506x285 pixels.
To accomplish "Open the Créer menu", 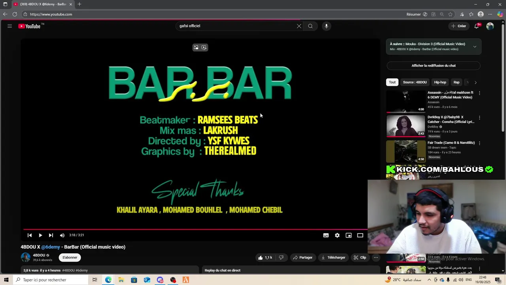I will 459,26.
